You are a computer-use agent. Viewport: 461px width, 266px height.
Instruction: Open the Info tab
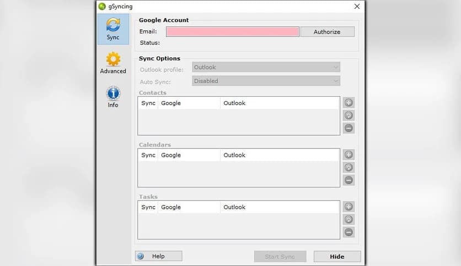coord(113,97)
